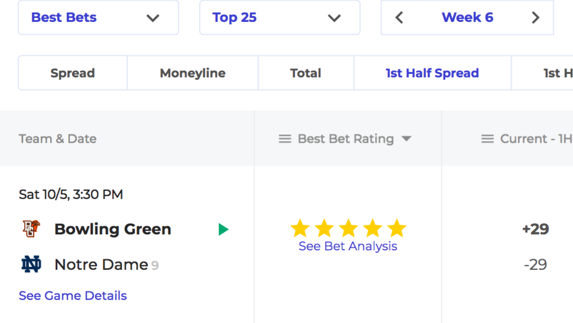
Task: Click the Bowling Green team logo
Action: click(31, 229)
